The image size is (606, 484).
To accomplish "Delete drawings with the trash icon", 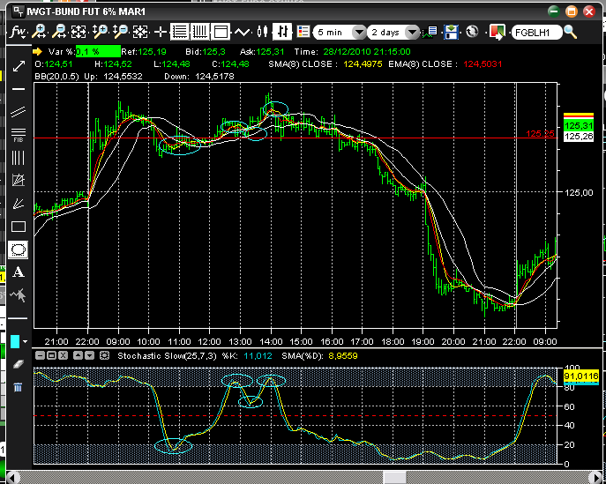I will pyautogui.click(x=19, y=387).
